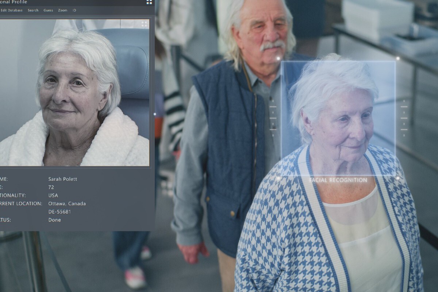
Task: Select the ID menu item
Action: pyautogui.click(x=74, y=10)
